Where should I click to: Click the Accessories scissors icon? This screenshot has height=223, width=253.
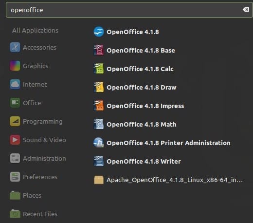coord(15,47)
